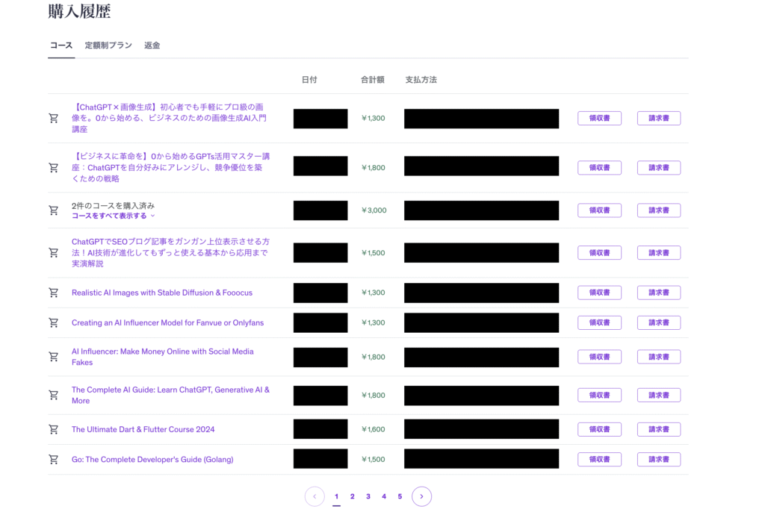This screenshot has width=765, height=512.
Task: Select pagination page 1
Action: [337, 496]
